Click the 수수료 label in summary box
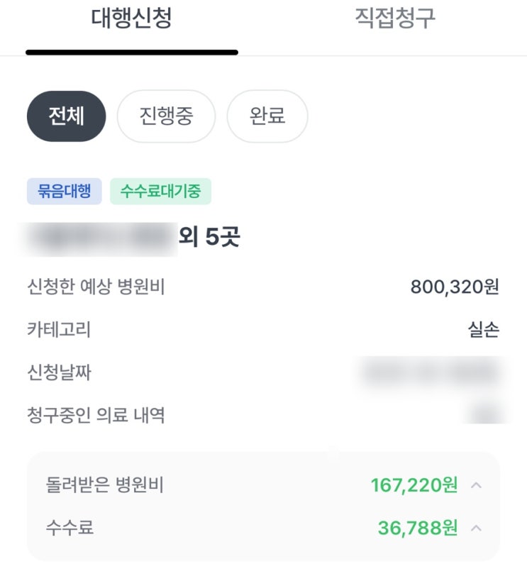The width and height of the screenshot is (527, 576). coord(70,528)
